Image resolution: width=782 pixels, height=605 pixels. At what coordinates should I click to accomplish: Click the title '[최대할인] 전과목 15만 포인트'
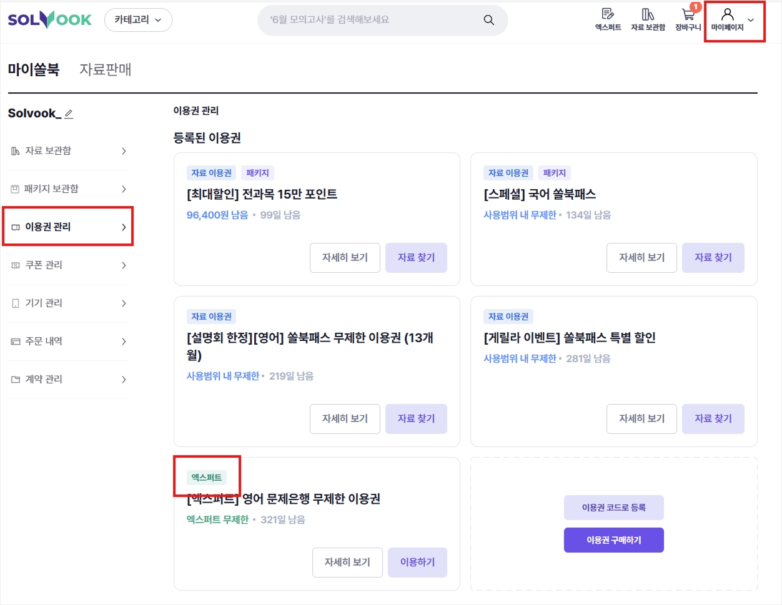(262, 194)
